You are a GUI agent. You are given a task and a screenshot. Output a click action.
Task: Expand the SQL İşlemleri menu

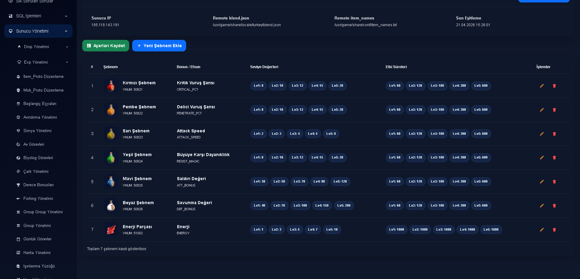tap(38, 16)
